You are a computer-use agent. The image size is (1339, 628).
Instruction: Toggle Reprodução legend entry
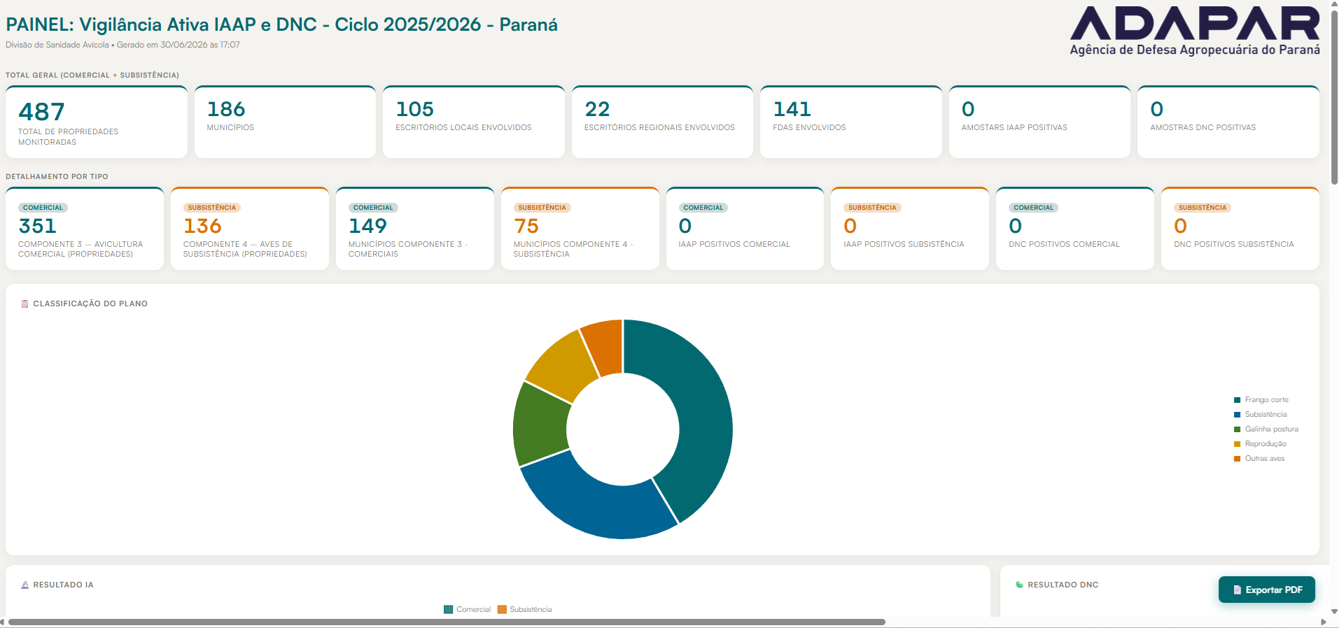[x=1260, y=444]
